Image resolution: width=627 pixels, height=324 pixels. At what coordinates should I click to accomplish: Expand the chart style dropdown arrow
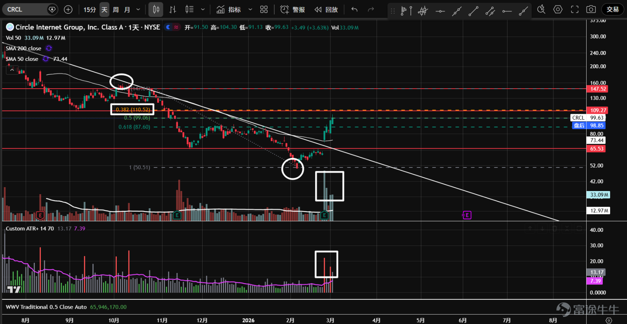coord(203,9)
